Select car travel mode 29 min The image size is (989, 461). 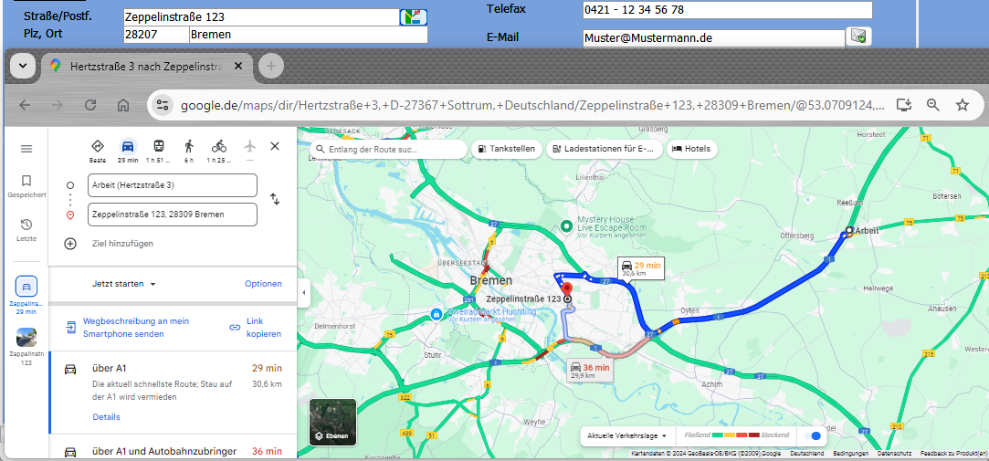[128, 152]
